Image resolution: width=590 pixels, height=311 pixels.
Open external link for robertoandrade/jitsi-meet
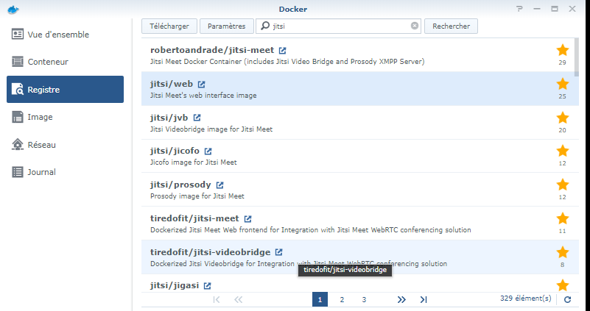pos(282,50)
